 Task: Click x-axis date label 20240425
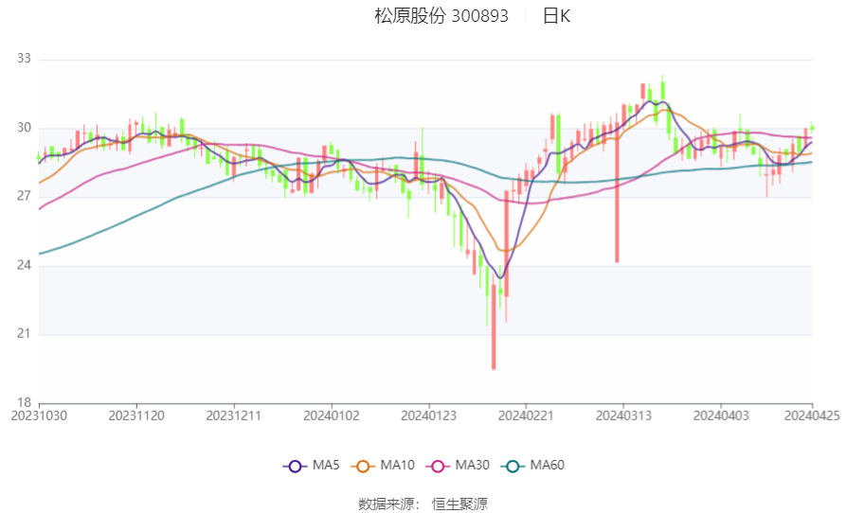(812, 416)
